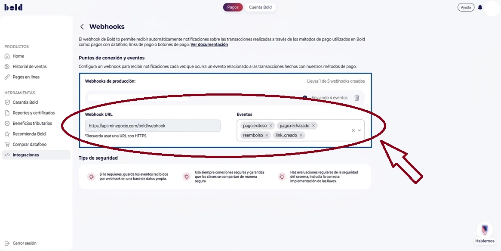The width and height of the screenshot is (501, 251).
Task: Click the Webhook URL input field
Action: pyautogui.click(x=153, y=125)
